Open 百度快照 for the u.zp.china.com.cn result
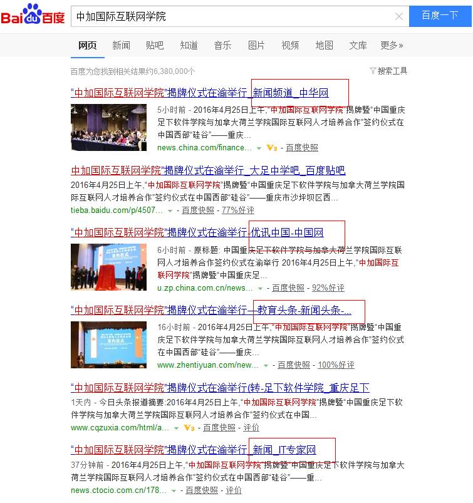The height and width of the screenshot is (503, 473). coord(288,288)
